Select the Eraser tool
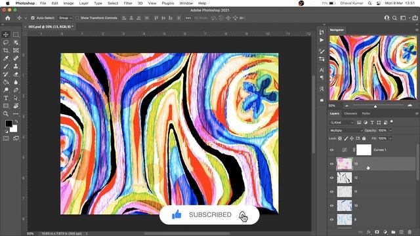 pyautogui.click(x=16, y=74)
